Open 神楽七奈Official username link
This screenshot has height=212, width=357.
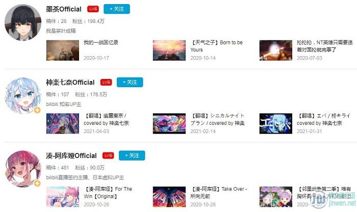[x=70, y=83]
